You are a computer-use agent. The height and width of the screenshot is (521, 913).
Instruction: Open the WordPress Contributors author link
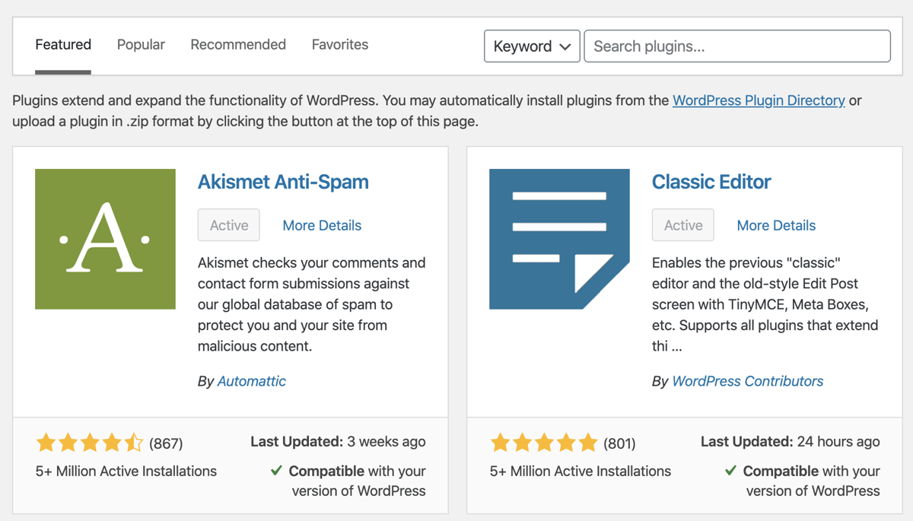(748, 381)
